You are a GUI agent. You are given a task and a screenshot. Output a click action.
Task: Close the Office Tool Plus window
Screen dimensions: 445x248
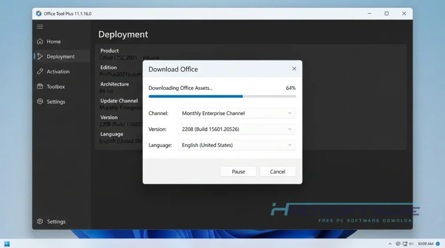(404, 13)
